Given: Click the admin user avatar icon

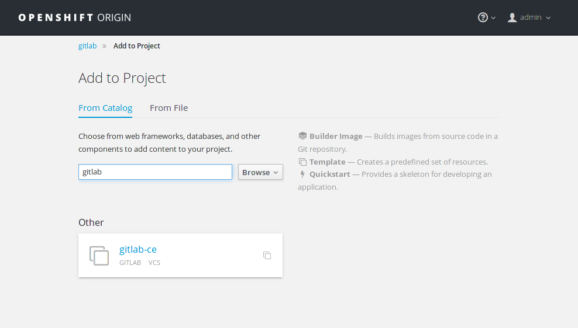Looking at the screenshot, I should tap(512, 18).
